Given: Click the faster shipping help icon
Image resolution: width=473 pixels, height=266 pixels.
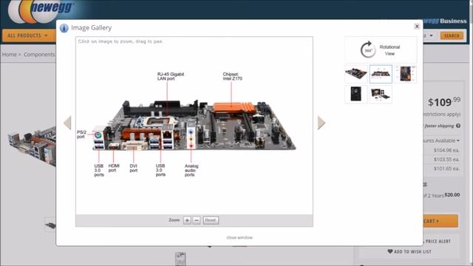Looking at the screenshot, I should pyautogui.click(x=458, y=126).
